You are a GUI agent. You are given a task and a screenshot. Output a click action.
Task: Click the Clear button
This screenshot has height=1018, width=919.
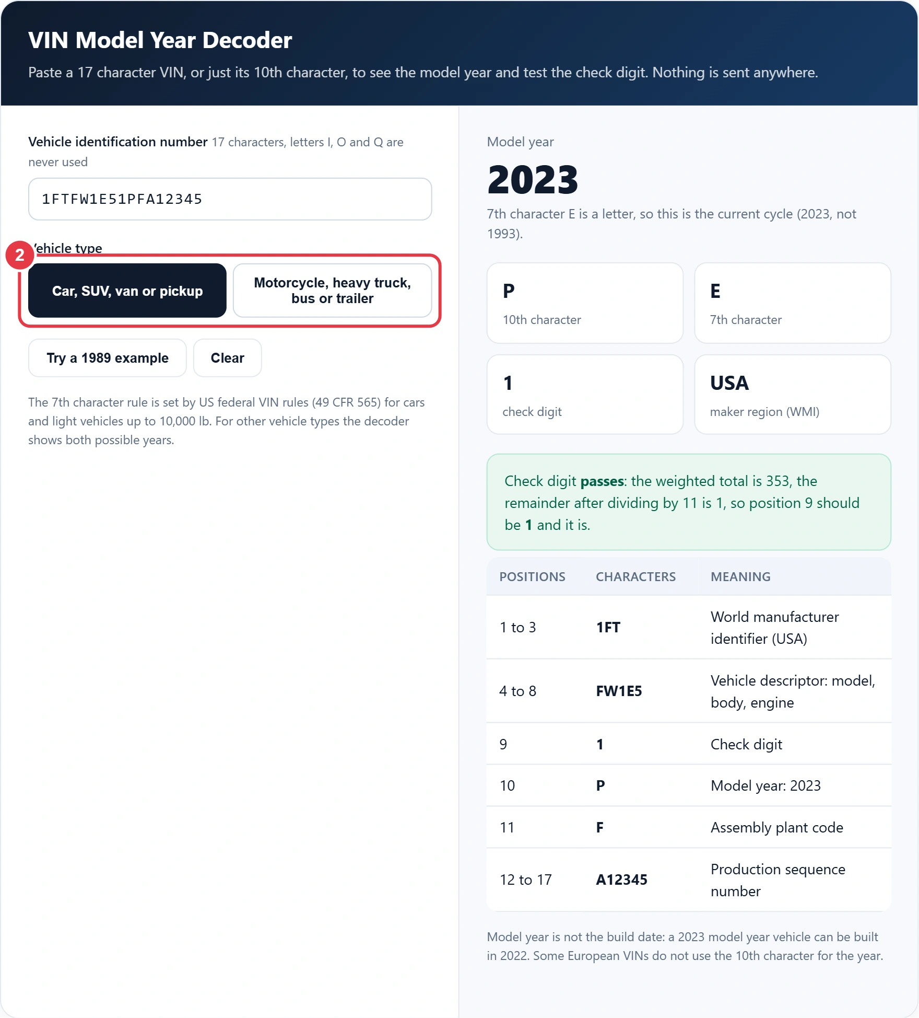[x=227, y=358]
